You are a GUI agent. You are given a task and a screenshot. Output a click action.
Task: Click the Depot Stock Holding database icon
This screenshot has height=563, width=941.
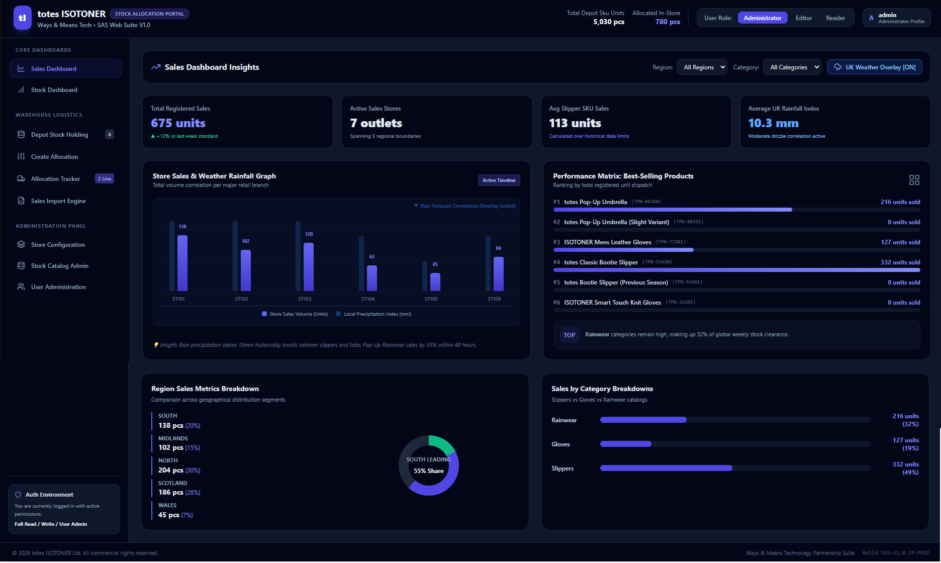(x=21, y=134)
